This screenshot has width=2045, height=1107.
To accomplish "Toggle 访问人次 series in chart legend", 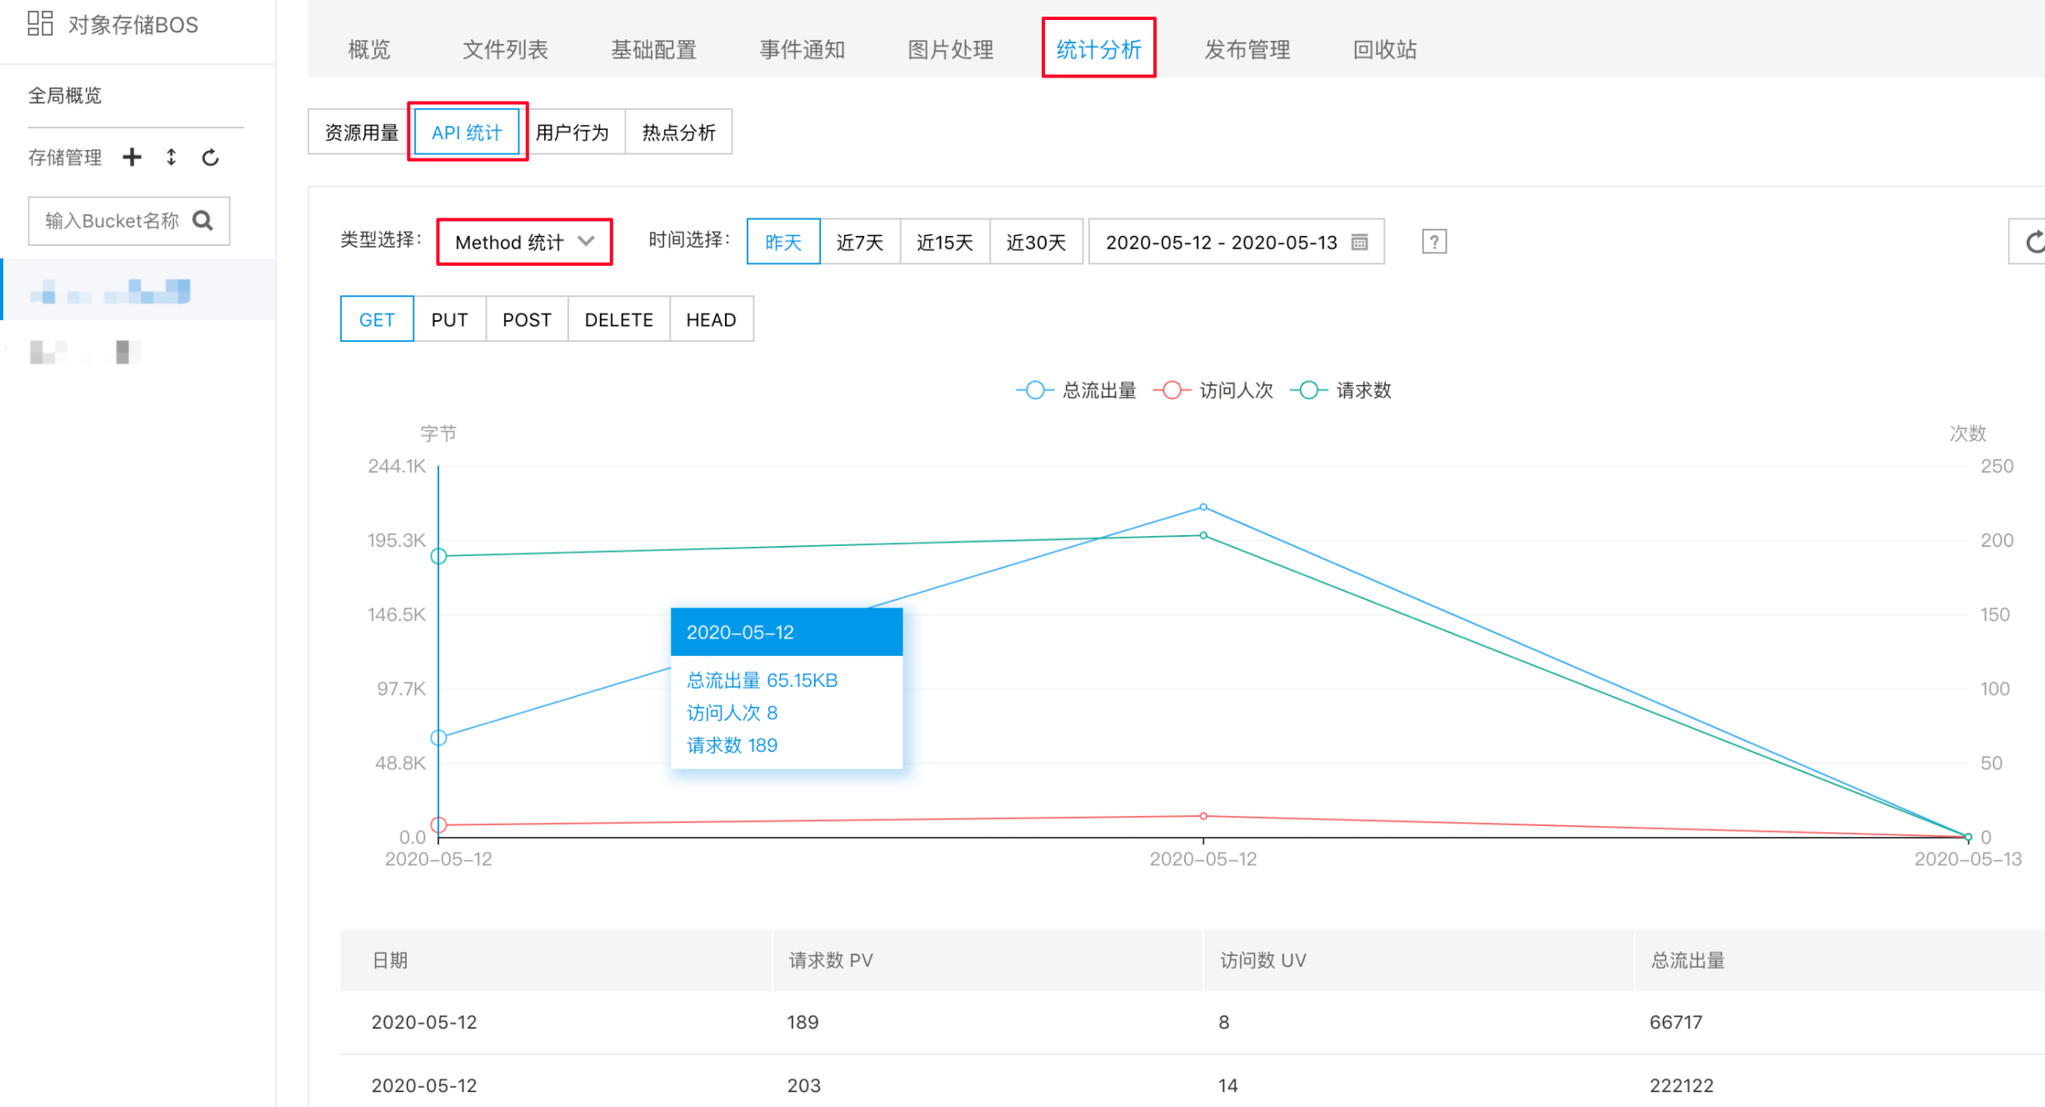I will [x=1213, y=390].
